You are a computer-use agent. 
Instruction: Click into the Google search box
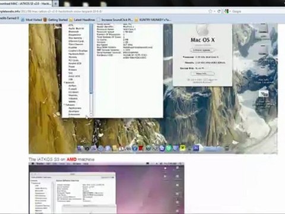click(257, 11)
